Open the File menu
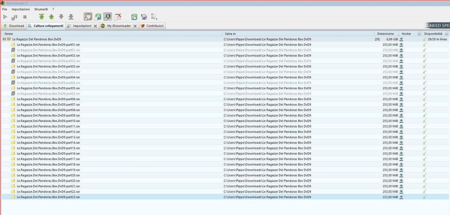 click(x=5, y=9)
